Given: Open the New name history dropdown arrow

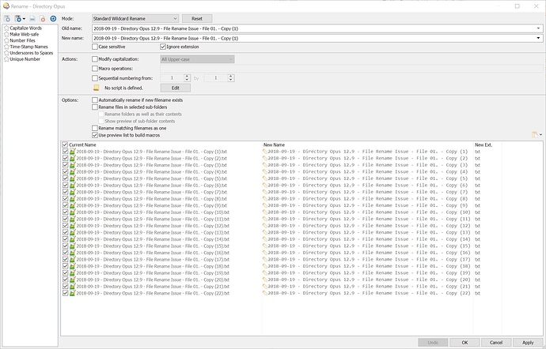Looking at the screenshot, I should [538, 38].
